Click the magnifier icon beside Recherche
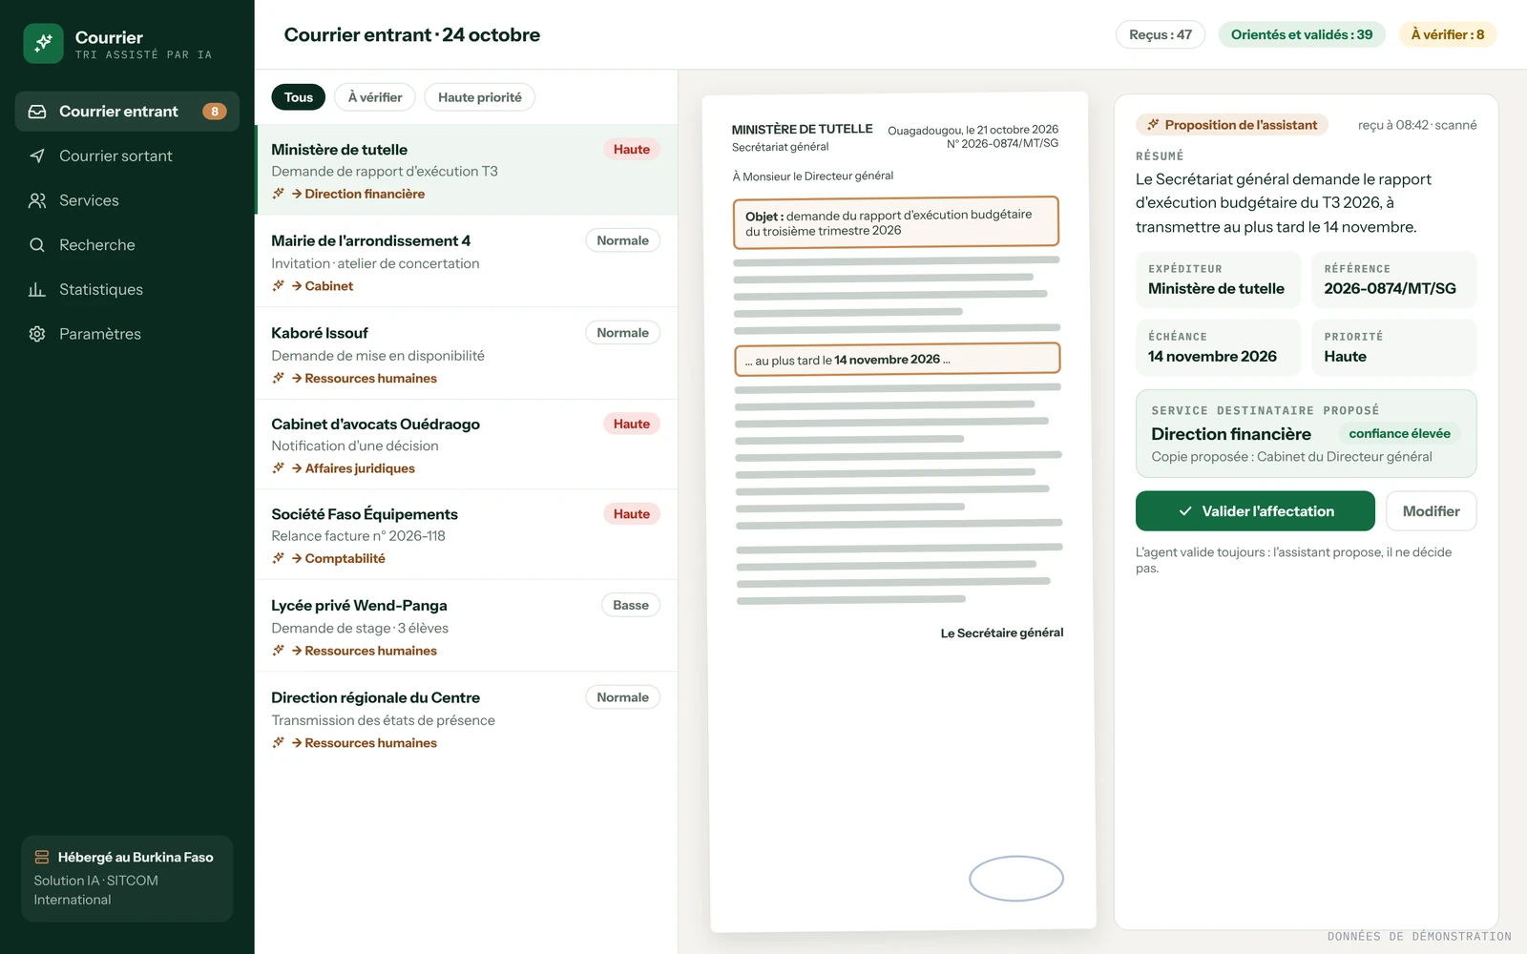 (37, 245)
